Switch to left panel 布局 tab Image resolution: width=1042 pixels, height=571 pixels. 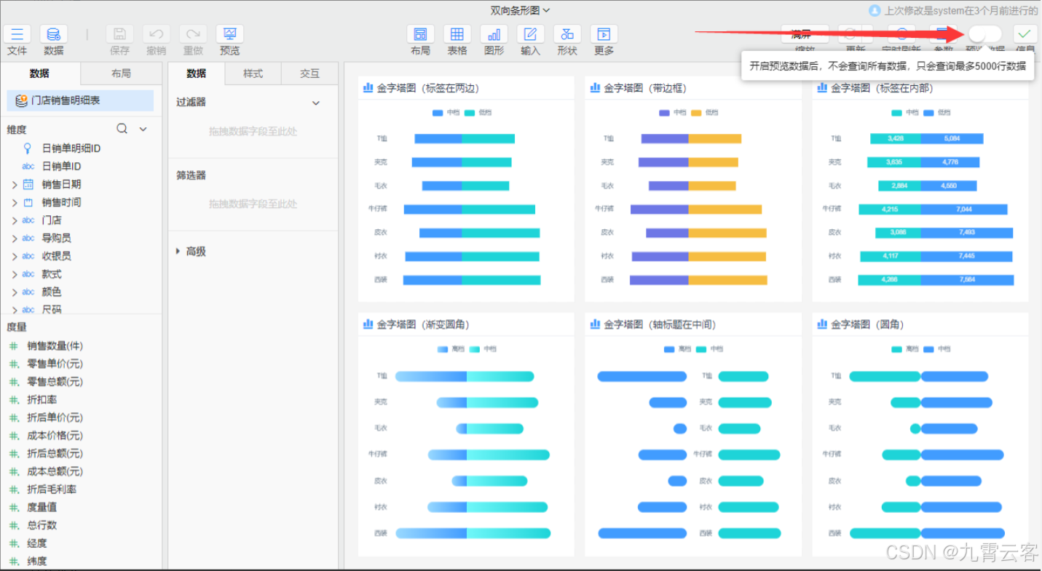coord(121,73)
